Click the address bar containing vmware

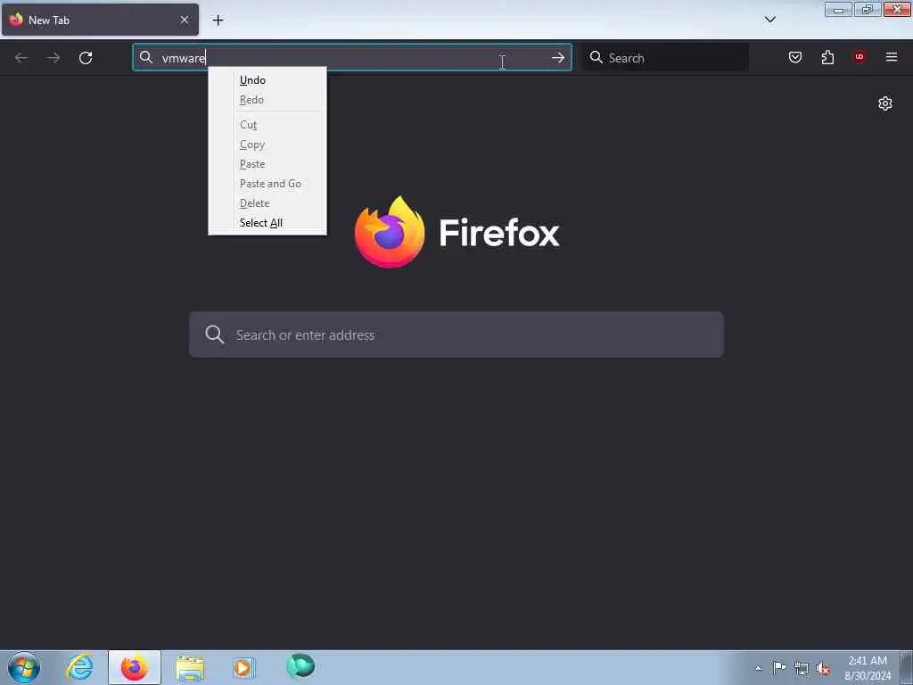pyautogui.click(x=352, y=58)
